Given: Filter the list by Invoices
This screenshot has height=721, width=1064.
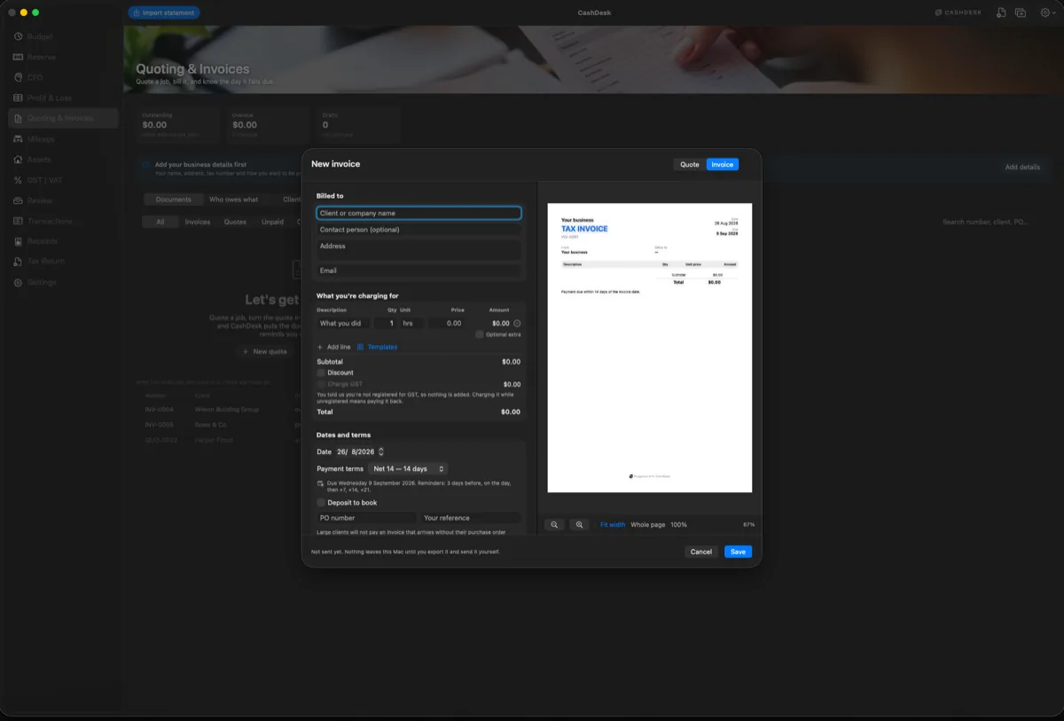Looking at the screenshot, I should pos(198,222).
